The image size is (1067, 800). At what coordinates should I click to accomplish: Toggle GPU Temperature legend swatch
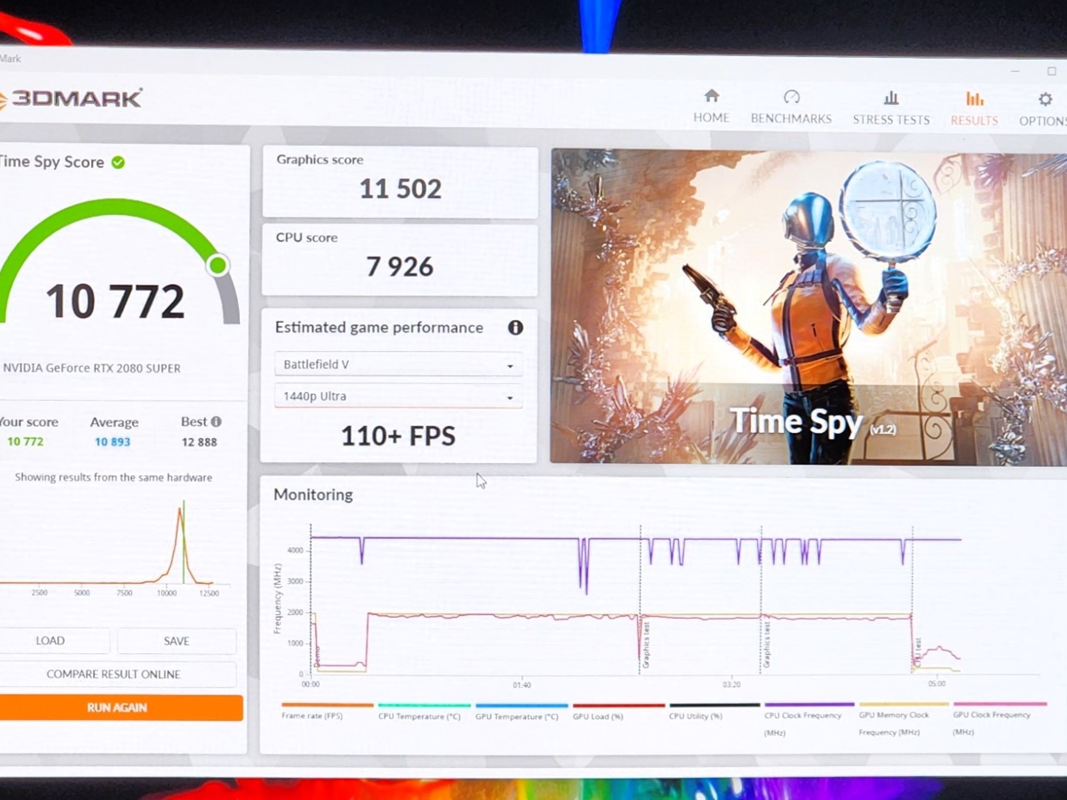(522, 706)
